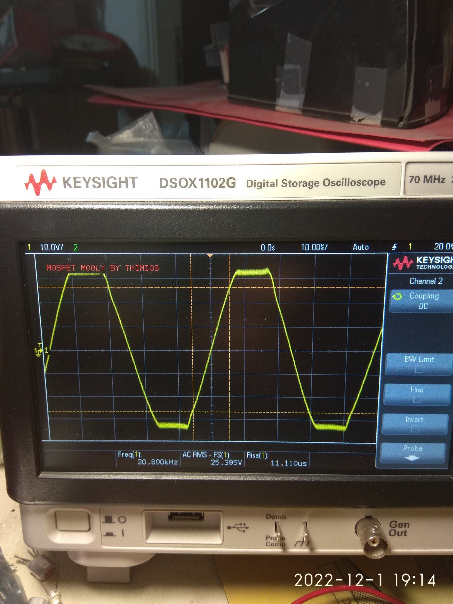Click the USB trident symbol
Image resolution: width=453 pixels, height=604 pixels.
[x=238, y=527]
